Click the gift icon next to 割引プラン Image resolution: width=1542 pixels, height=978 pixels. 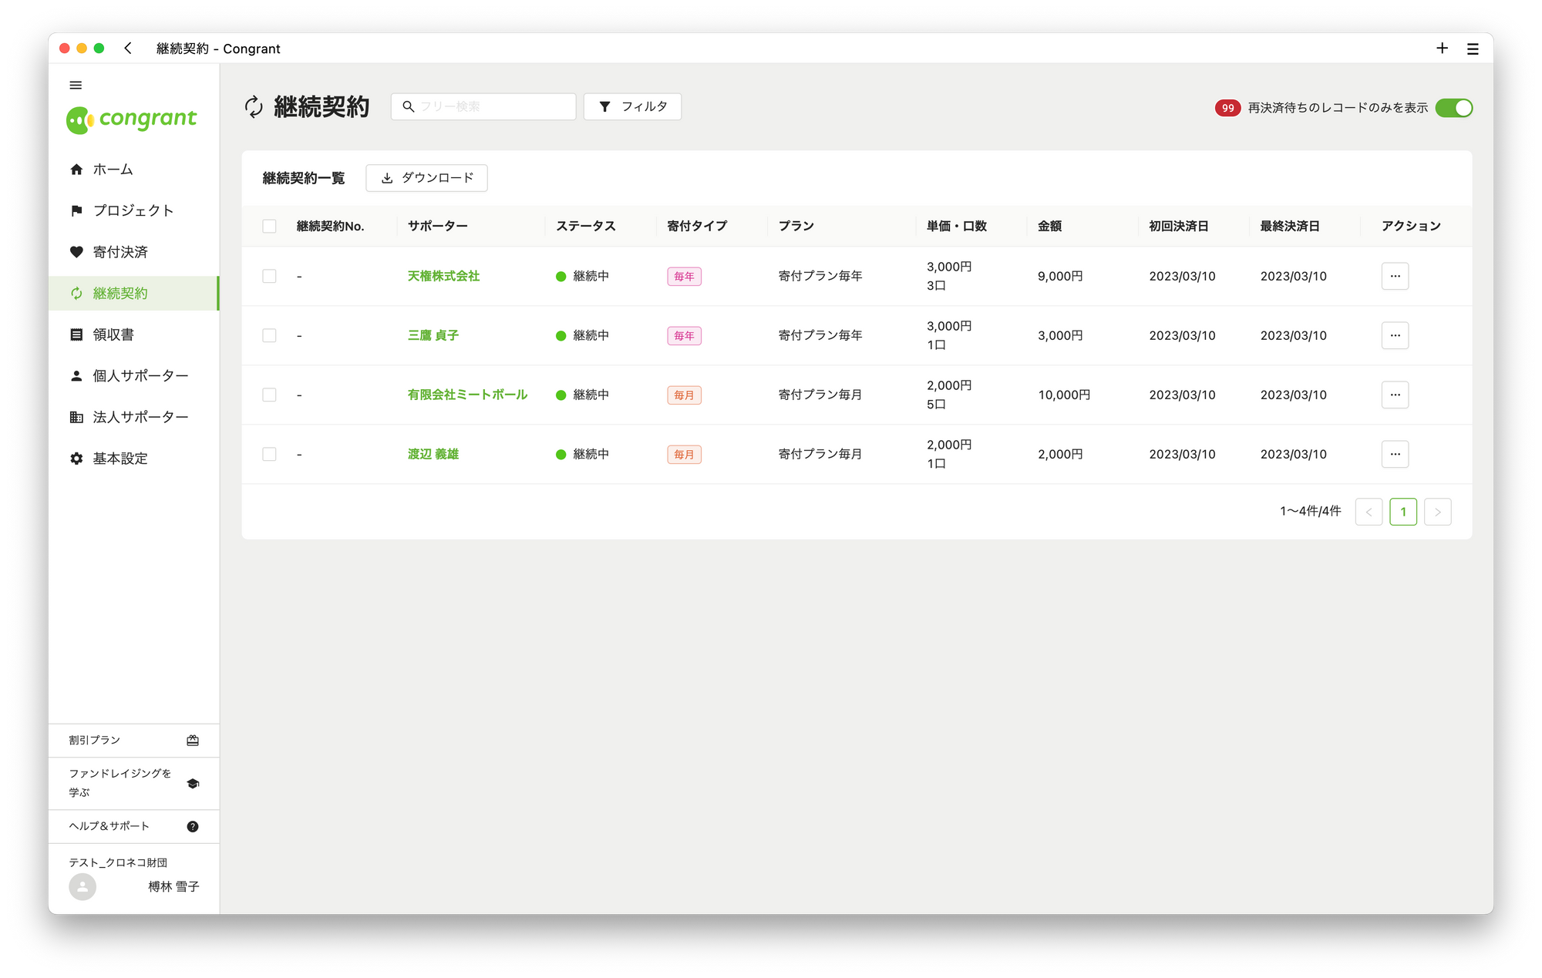tap(193, 740)
